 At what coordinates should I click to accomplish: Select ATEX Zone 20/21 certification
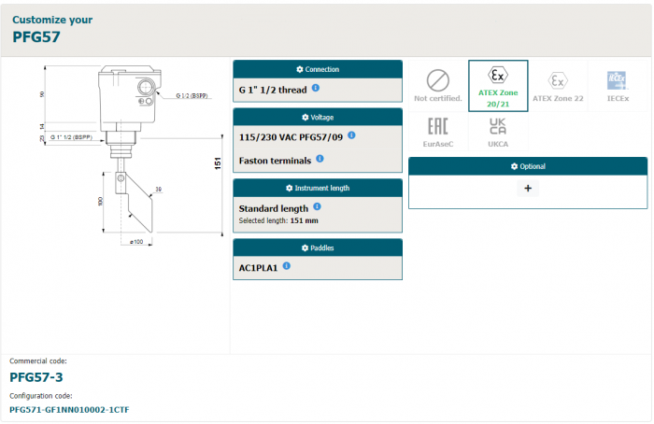pyautogui.click(x=498, y=86)
